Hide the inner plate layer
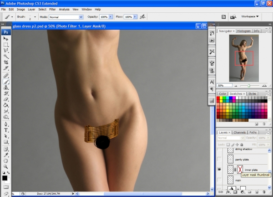This screenshot has width=273, height=197. click(219, 170)
